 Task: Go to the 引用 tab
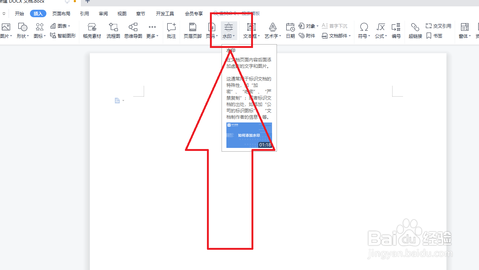[85, 13]
